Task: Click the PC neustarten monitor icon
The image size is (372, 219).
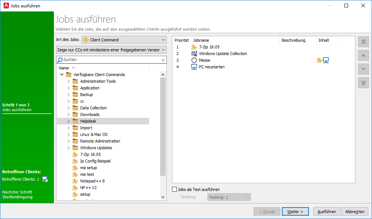Action: pyautogui.click(x=194, y=67)
